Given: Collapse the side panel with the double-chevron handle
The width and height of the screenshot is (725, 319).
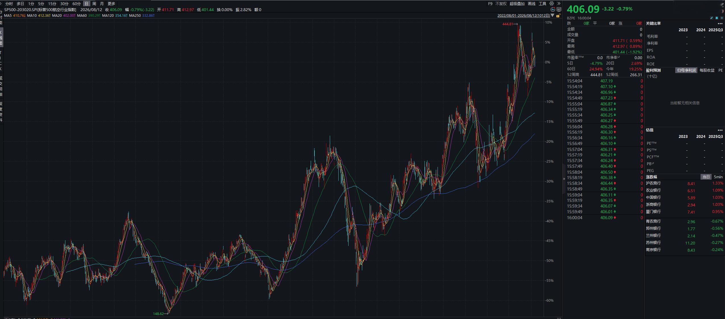Looking at the screenshot, I should tap(564, 179).
